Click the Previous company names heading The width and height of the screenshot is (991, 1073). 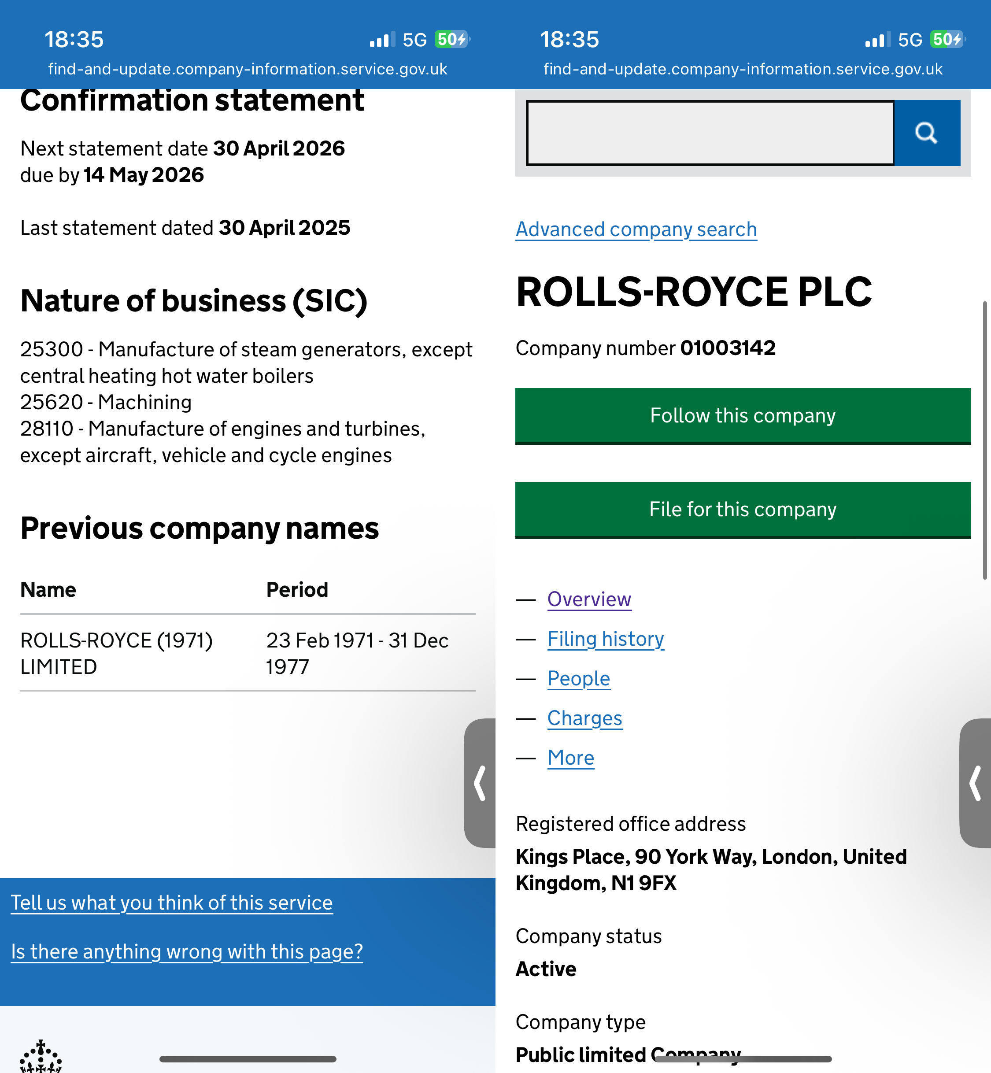click(200, 529)
